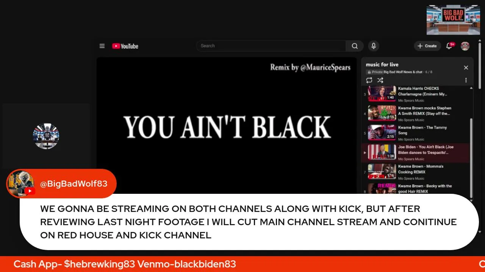Toggle shuffle playlist icon
The height and width of the screenshot is (272, 485).
[380, 80]
